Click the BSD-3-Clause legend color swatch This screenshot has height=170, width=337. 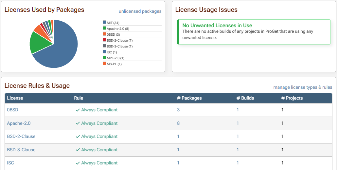104,46
